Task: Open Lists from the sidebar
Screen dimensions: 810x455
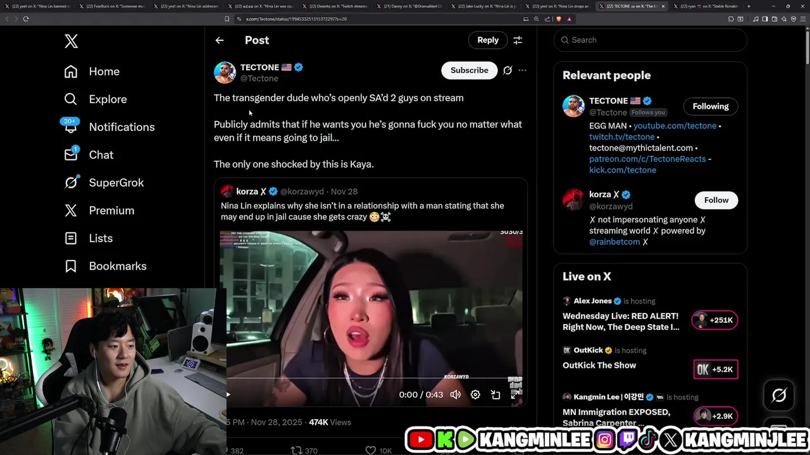Action: [x=89, y=238]
